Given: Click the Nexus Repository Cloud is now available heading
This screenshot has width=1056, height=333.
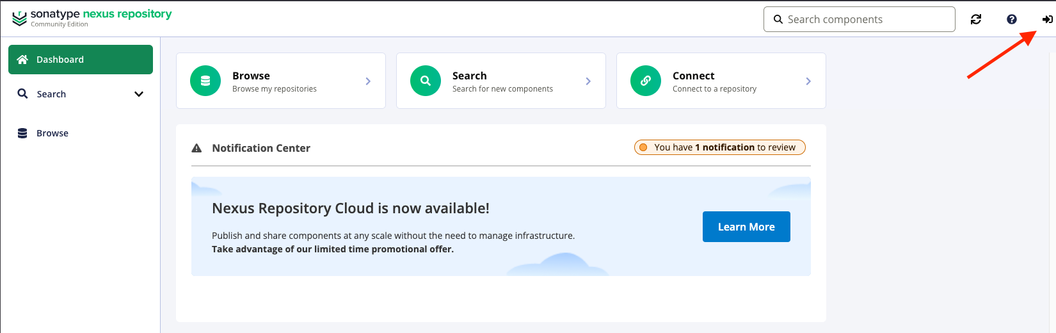Looking at the screenshot, I should click(x=351, y=208).
